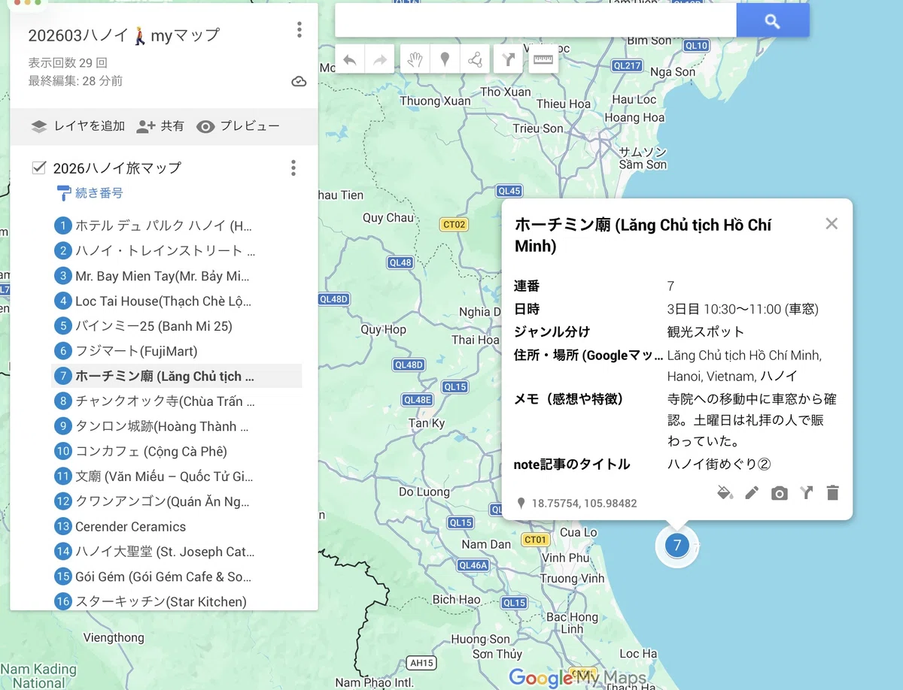
Task: Select the draw line tool
Action: tap(475, 59)
